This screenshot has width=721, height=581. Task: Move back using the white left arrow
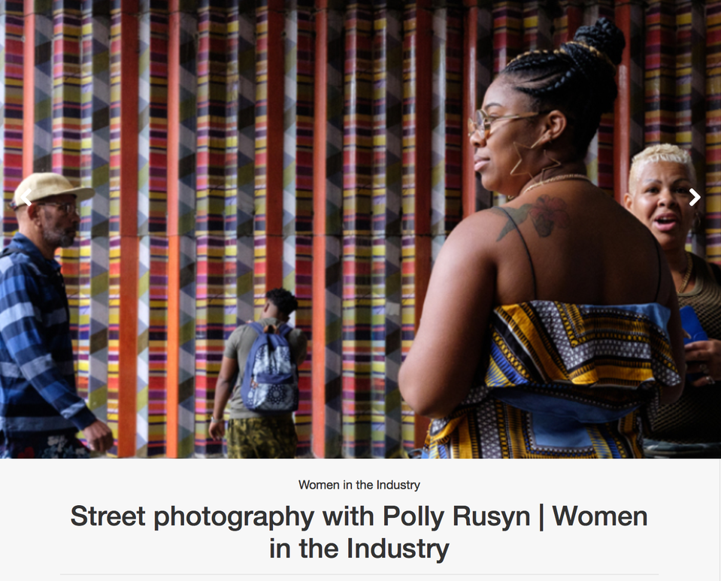[26, 197]
